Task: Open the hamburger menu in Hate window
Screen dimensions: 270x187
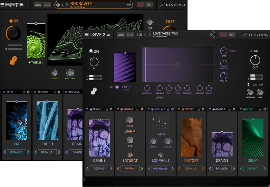Action: tap(2, 5)
